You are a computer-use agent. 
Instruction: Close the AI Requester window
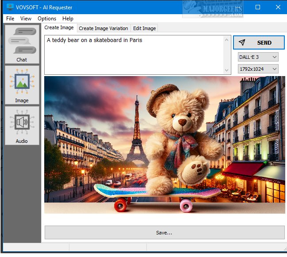(278, 7)
